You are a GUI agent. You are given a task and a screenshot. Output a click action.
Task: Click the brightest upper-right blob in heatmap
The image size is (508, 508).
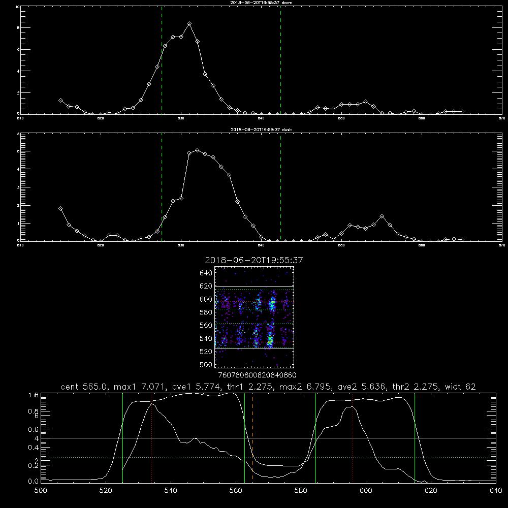272,304
